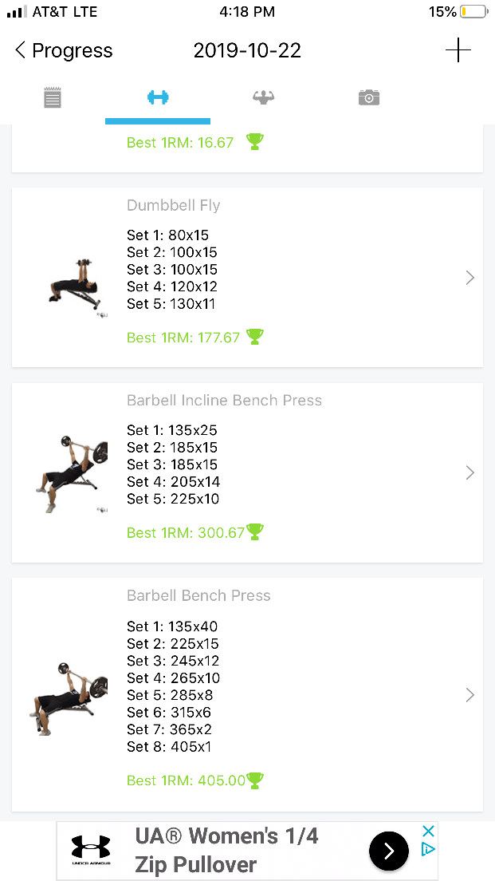The image size is (495, 881).
Task: Open the Dumbbell Fly exercise thumbnail
Action: coord(73,286)
